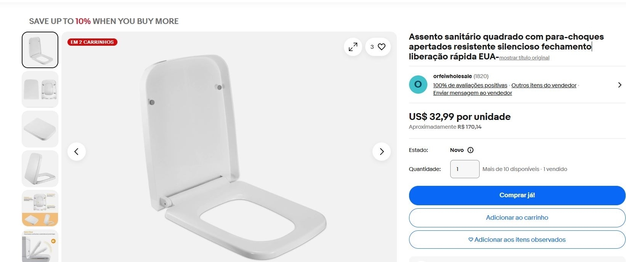Select the second thumbnail showing seat views
The height and width of the screenshot is (262, 626).
click(40, 89)
